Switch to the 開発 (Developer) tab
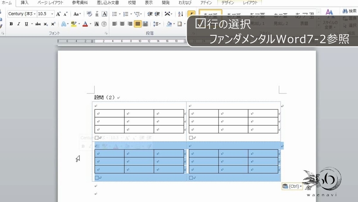Image resolution: width=358 pixels, height=202 pixels. pos(165,3)
